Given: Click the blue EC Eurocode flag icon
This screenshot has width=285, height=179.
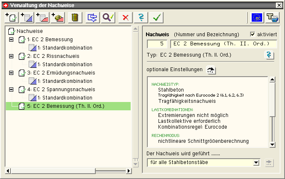Looking at the screenshot, I should click(258, 17).
